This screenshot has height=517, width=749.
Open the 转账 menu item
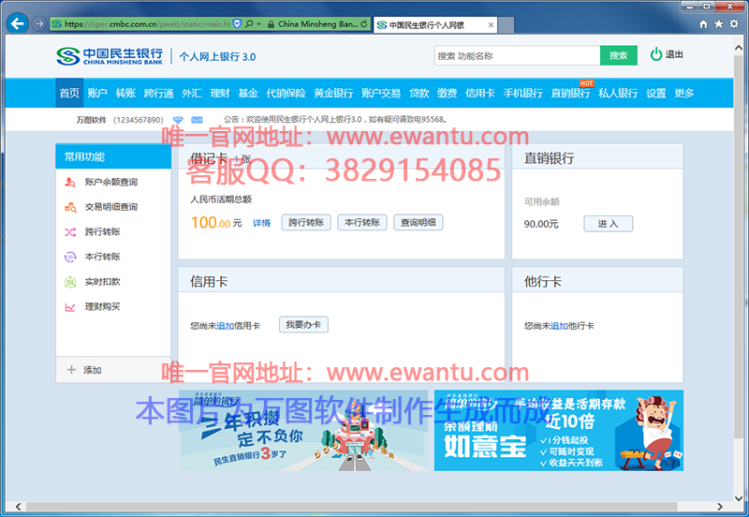125,93
